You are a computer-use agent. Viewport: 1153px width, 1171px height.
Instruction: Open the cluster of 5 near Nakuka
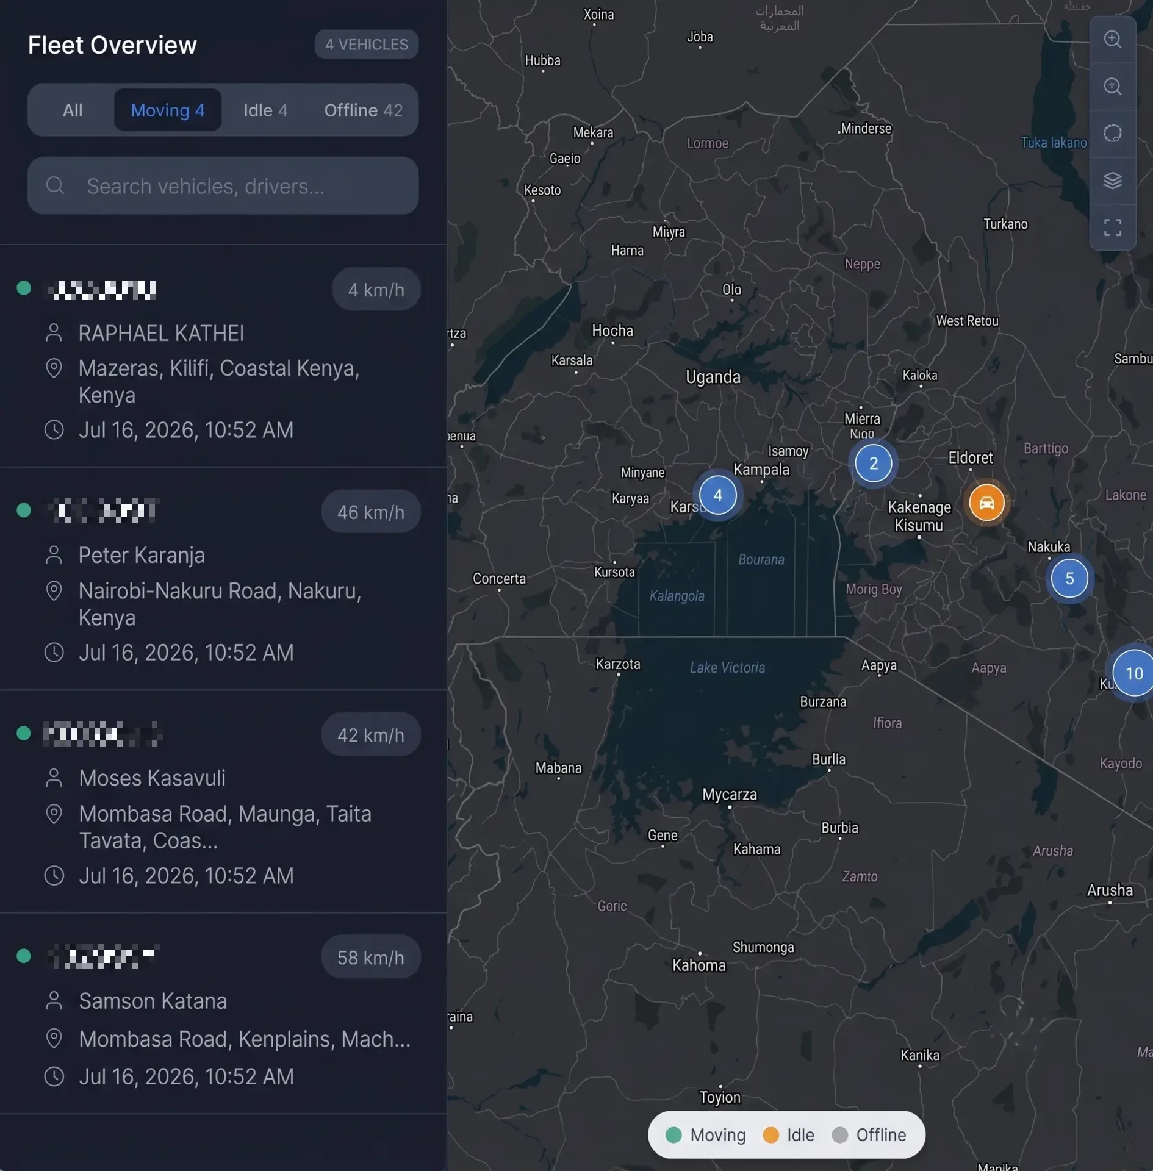1069,578
